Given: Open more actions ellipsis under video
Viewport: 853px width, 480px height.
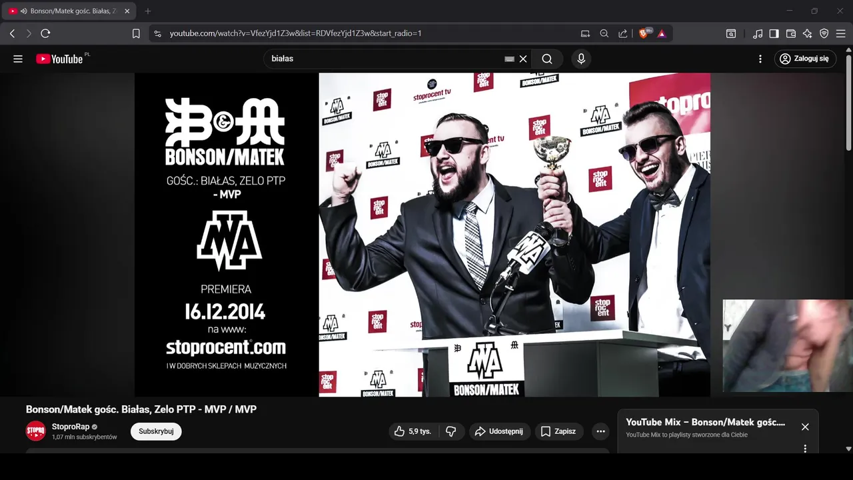Looking at the screenshot, I should [600, 431].
